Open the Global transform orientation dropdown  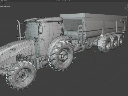[58, 1]
